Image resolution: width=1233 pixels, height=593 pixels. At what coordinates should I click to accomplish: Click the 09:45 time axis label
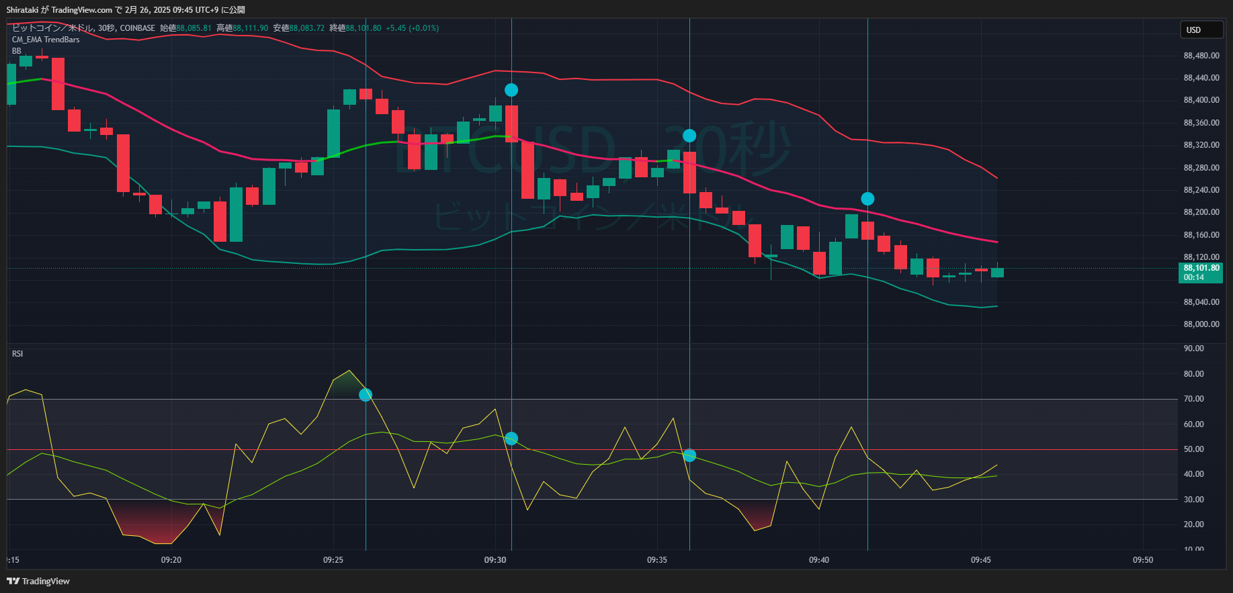click(981, 560)
